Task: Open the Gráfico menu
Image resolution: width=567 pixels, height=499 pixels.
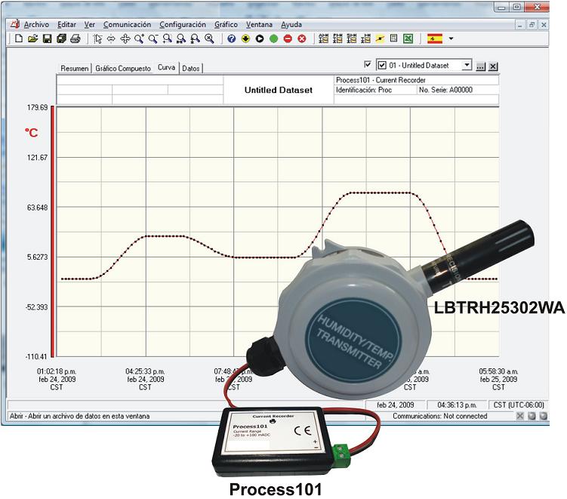Action: [x=226, y=25]
